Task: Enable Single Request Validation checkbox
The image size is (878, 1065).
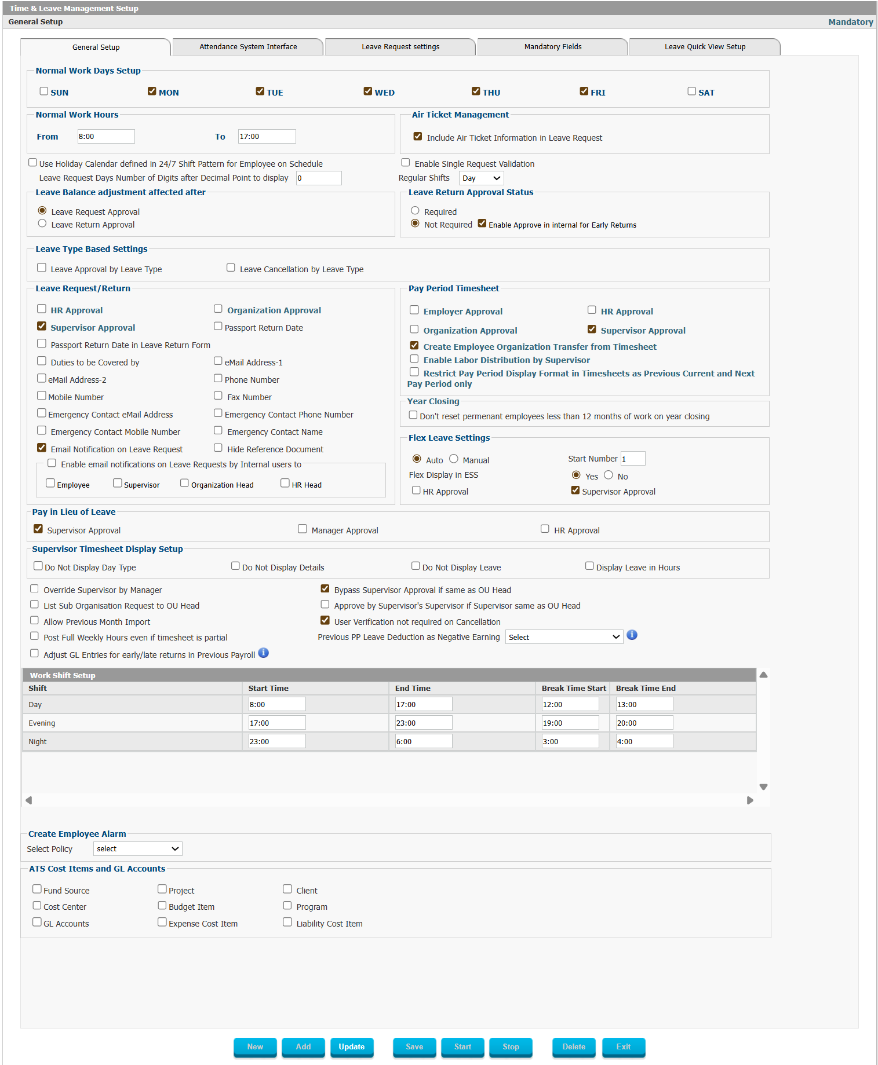Action: click(406, 163)
